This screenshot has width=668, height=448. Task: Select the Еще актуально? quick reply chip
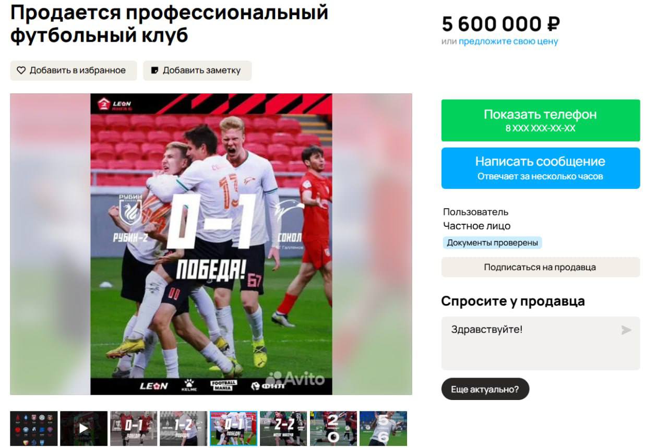coord(485,389)
